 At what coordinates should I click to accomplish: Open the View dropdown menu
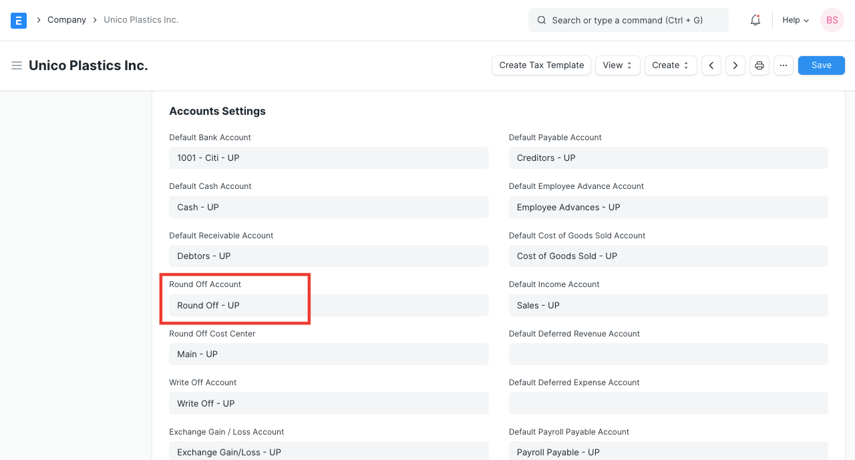pos(617,65)
